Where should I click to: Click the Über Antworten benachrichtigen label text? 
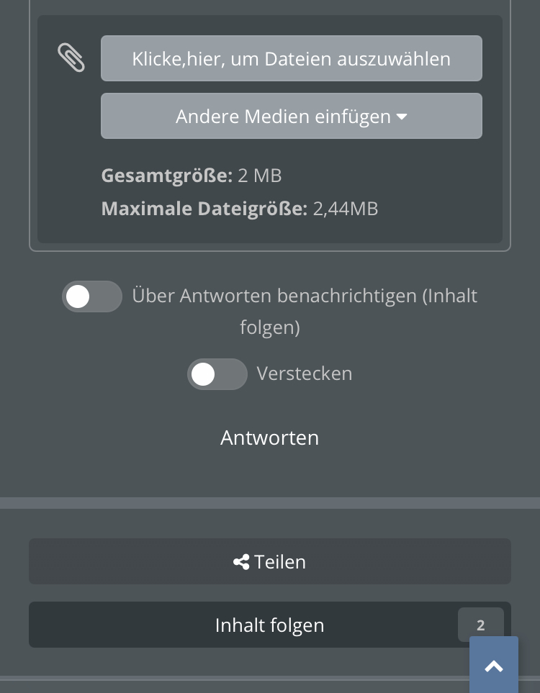[305, 312]
